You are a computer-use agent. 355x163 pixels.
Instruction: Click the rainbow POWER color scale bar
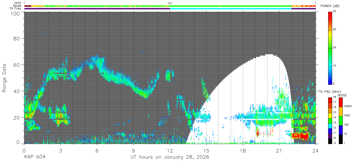[x=330, y=48]
